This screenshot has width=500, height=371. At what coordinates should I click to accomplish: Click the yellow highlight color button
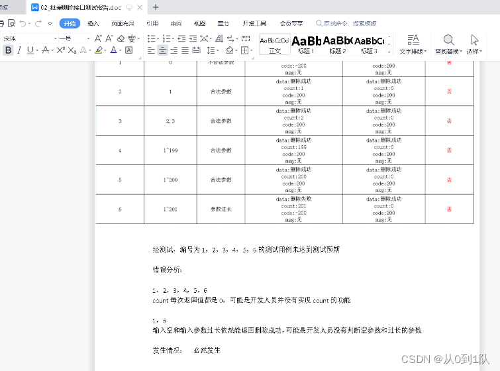point(98,50)
